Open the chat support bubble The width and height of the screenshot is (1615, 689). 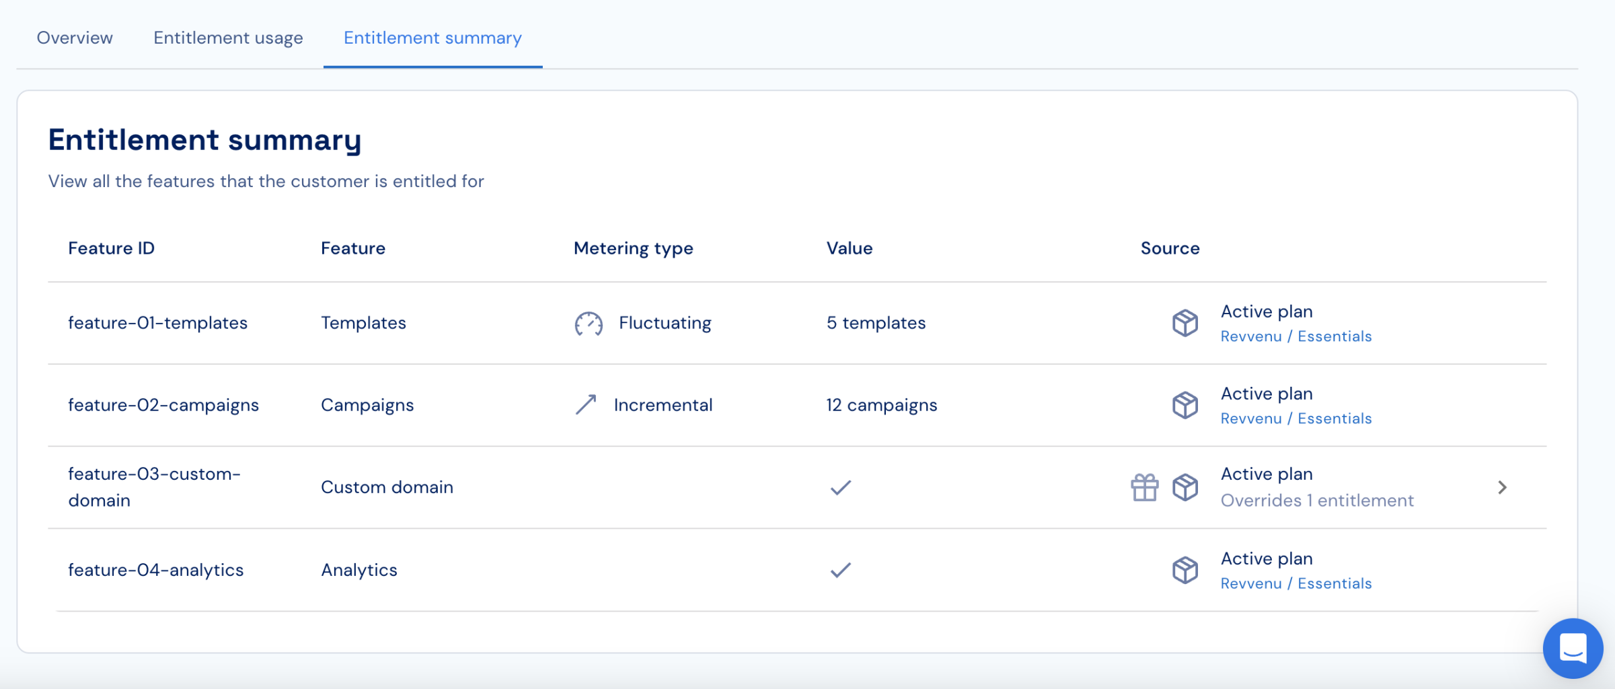pyautogui.click(x=1573, y=649)
